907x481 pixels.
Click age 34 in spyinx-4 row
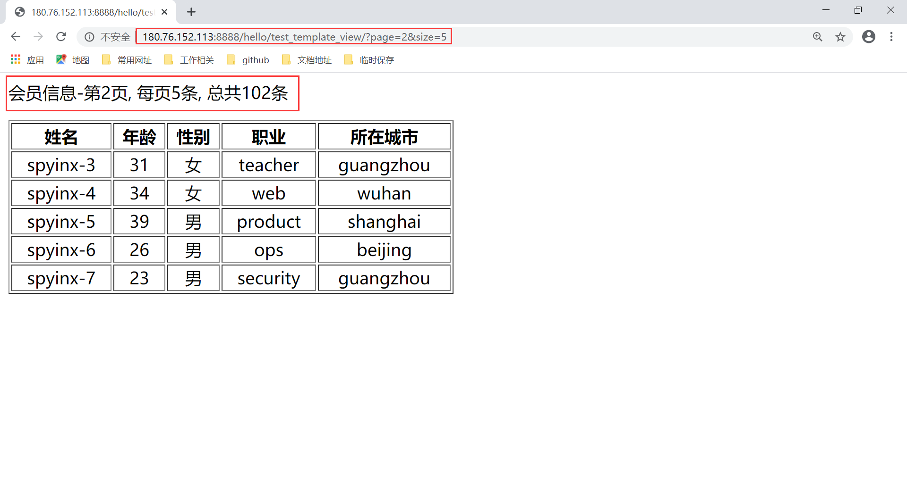point(139,193)
